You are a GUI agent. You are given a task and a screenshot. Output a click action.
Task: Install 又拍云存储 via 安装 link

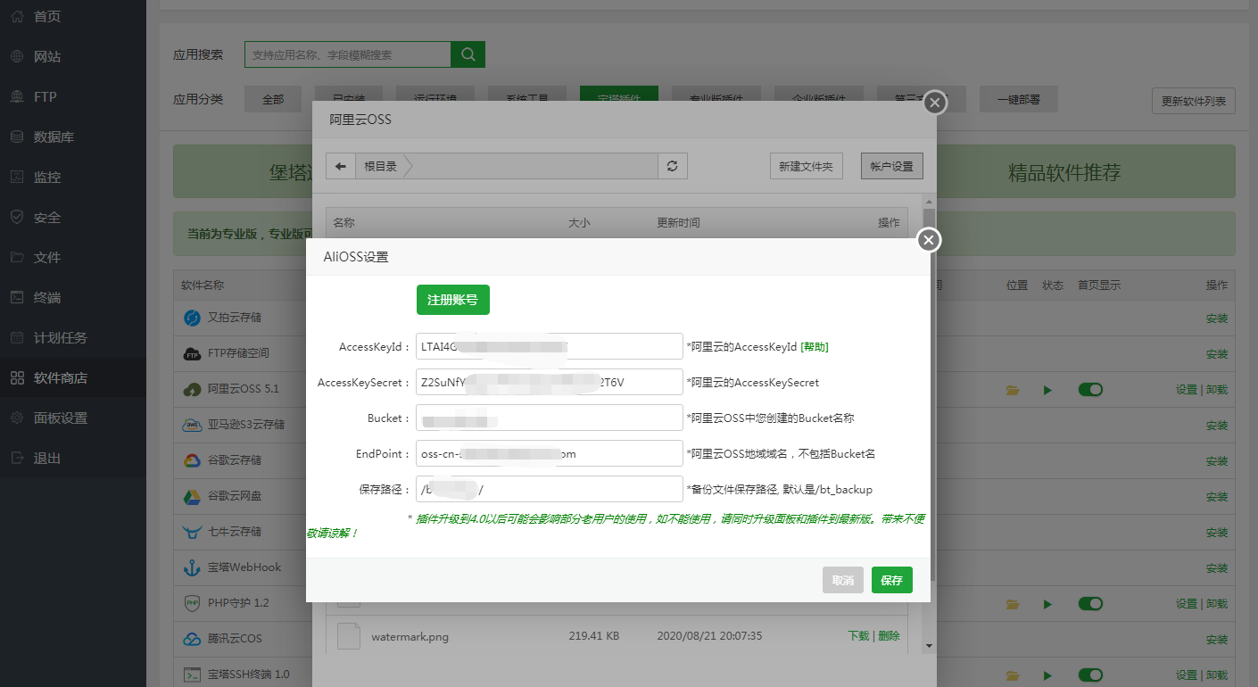[1217, 319]
